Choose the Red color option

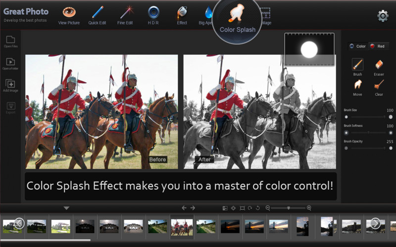coord(377,46)
